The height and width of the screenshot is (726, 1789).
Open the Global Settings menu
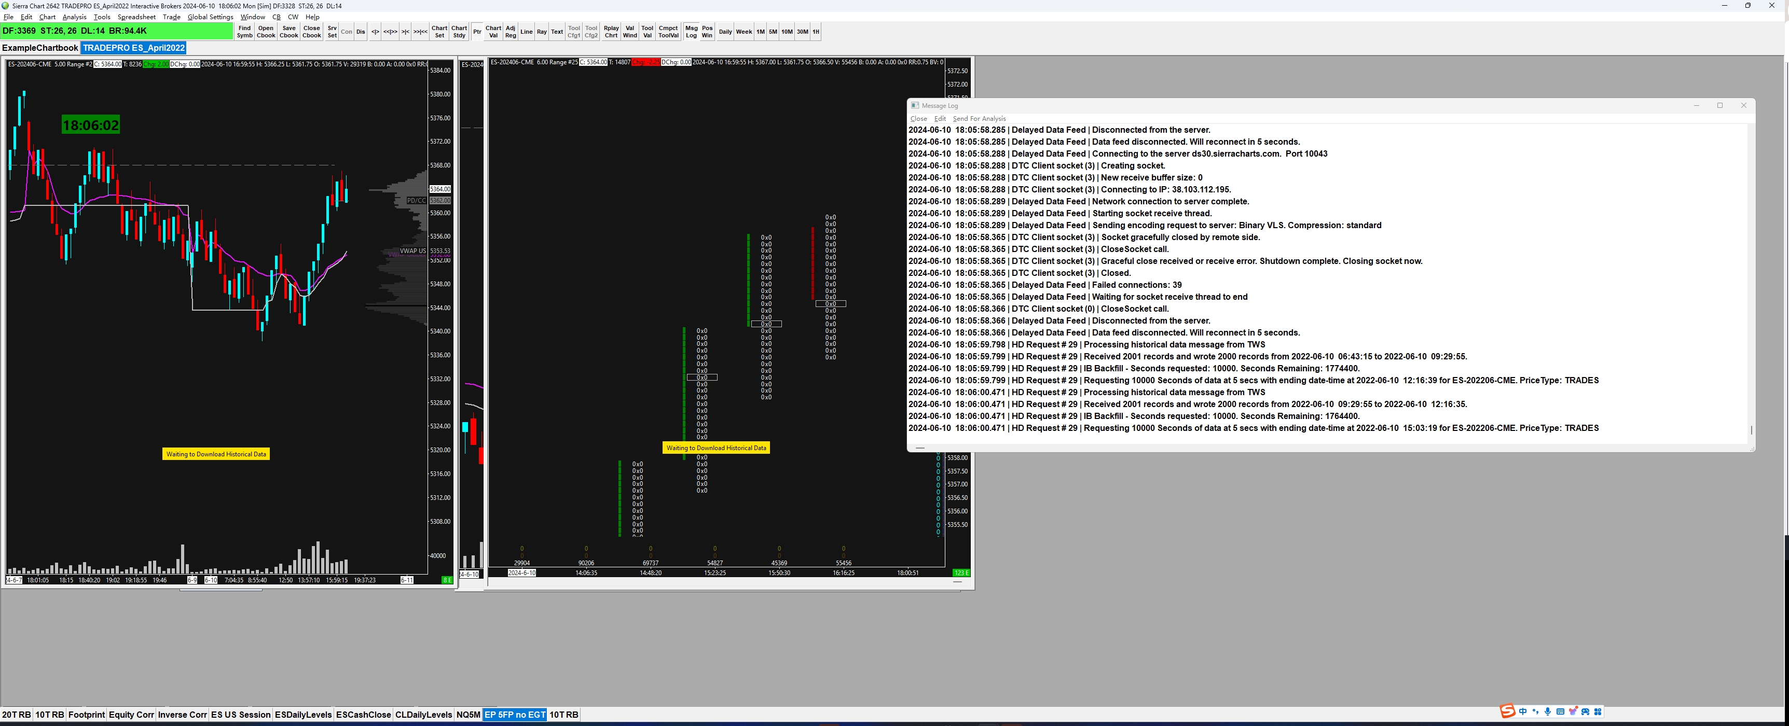[x=211, y=17]
